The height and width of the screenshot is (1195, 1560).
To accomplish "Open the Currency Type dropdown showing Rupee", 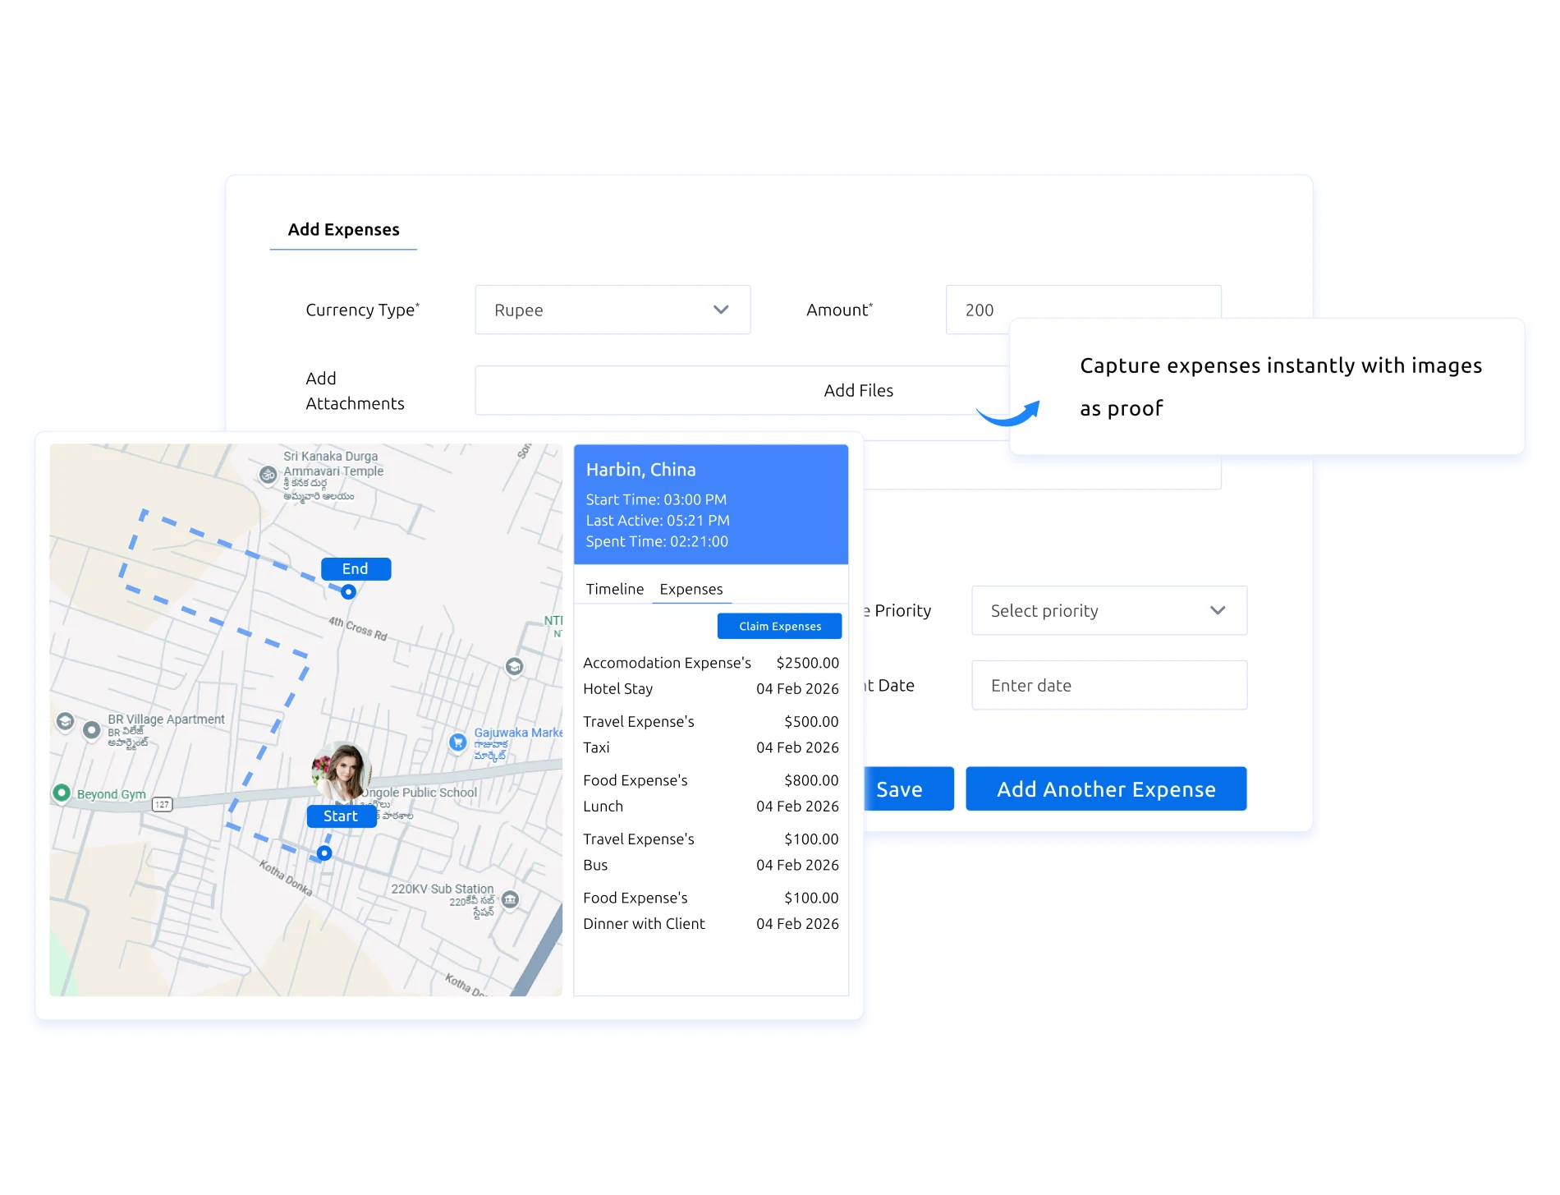I will coord(613,310).
